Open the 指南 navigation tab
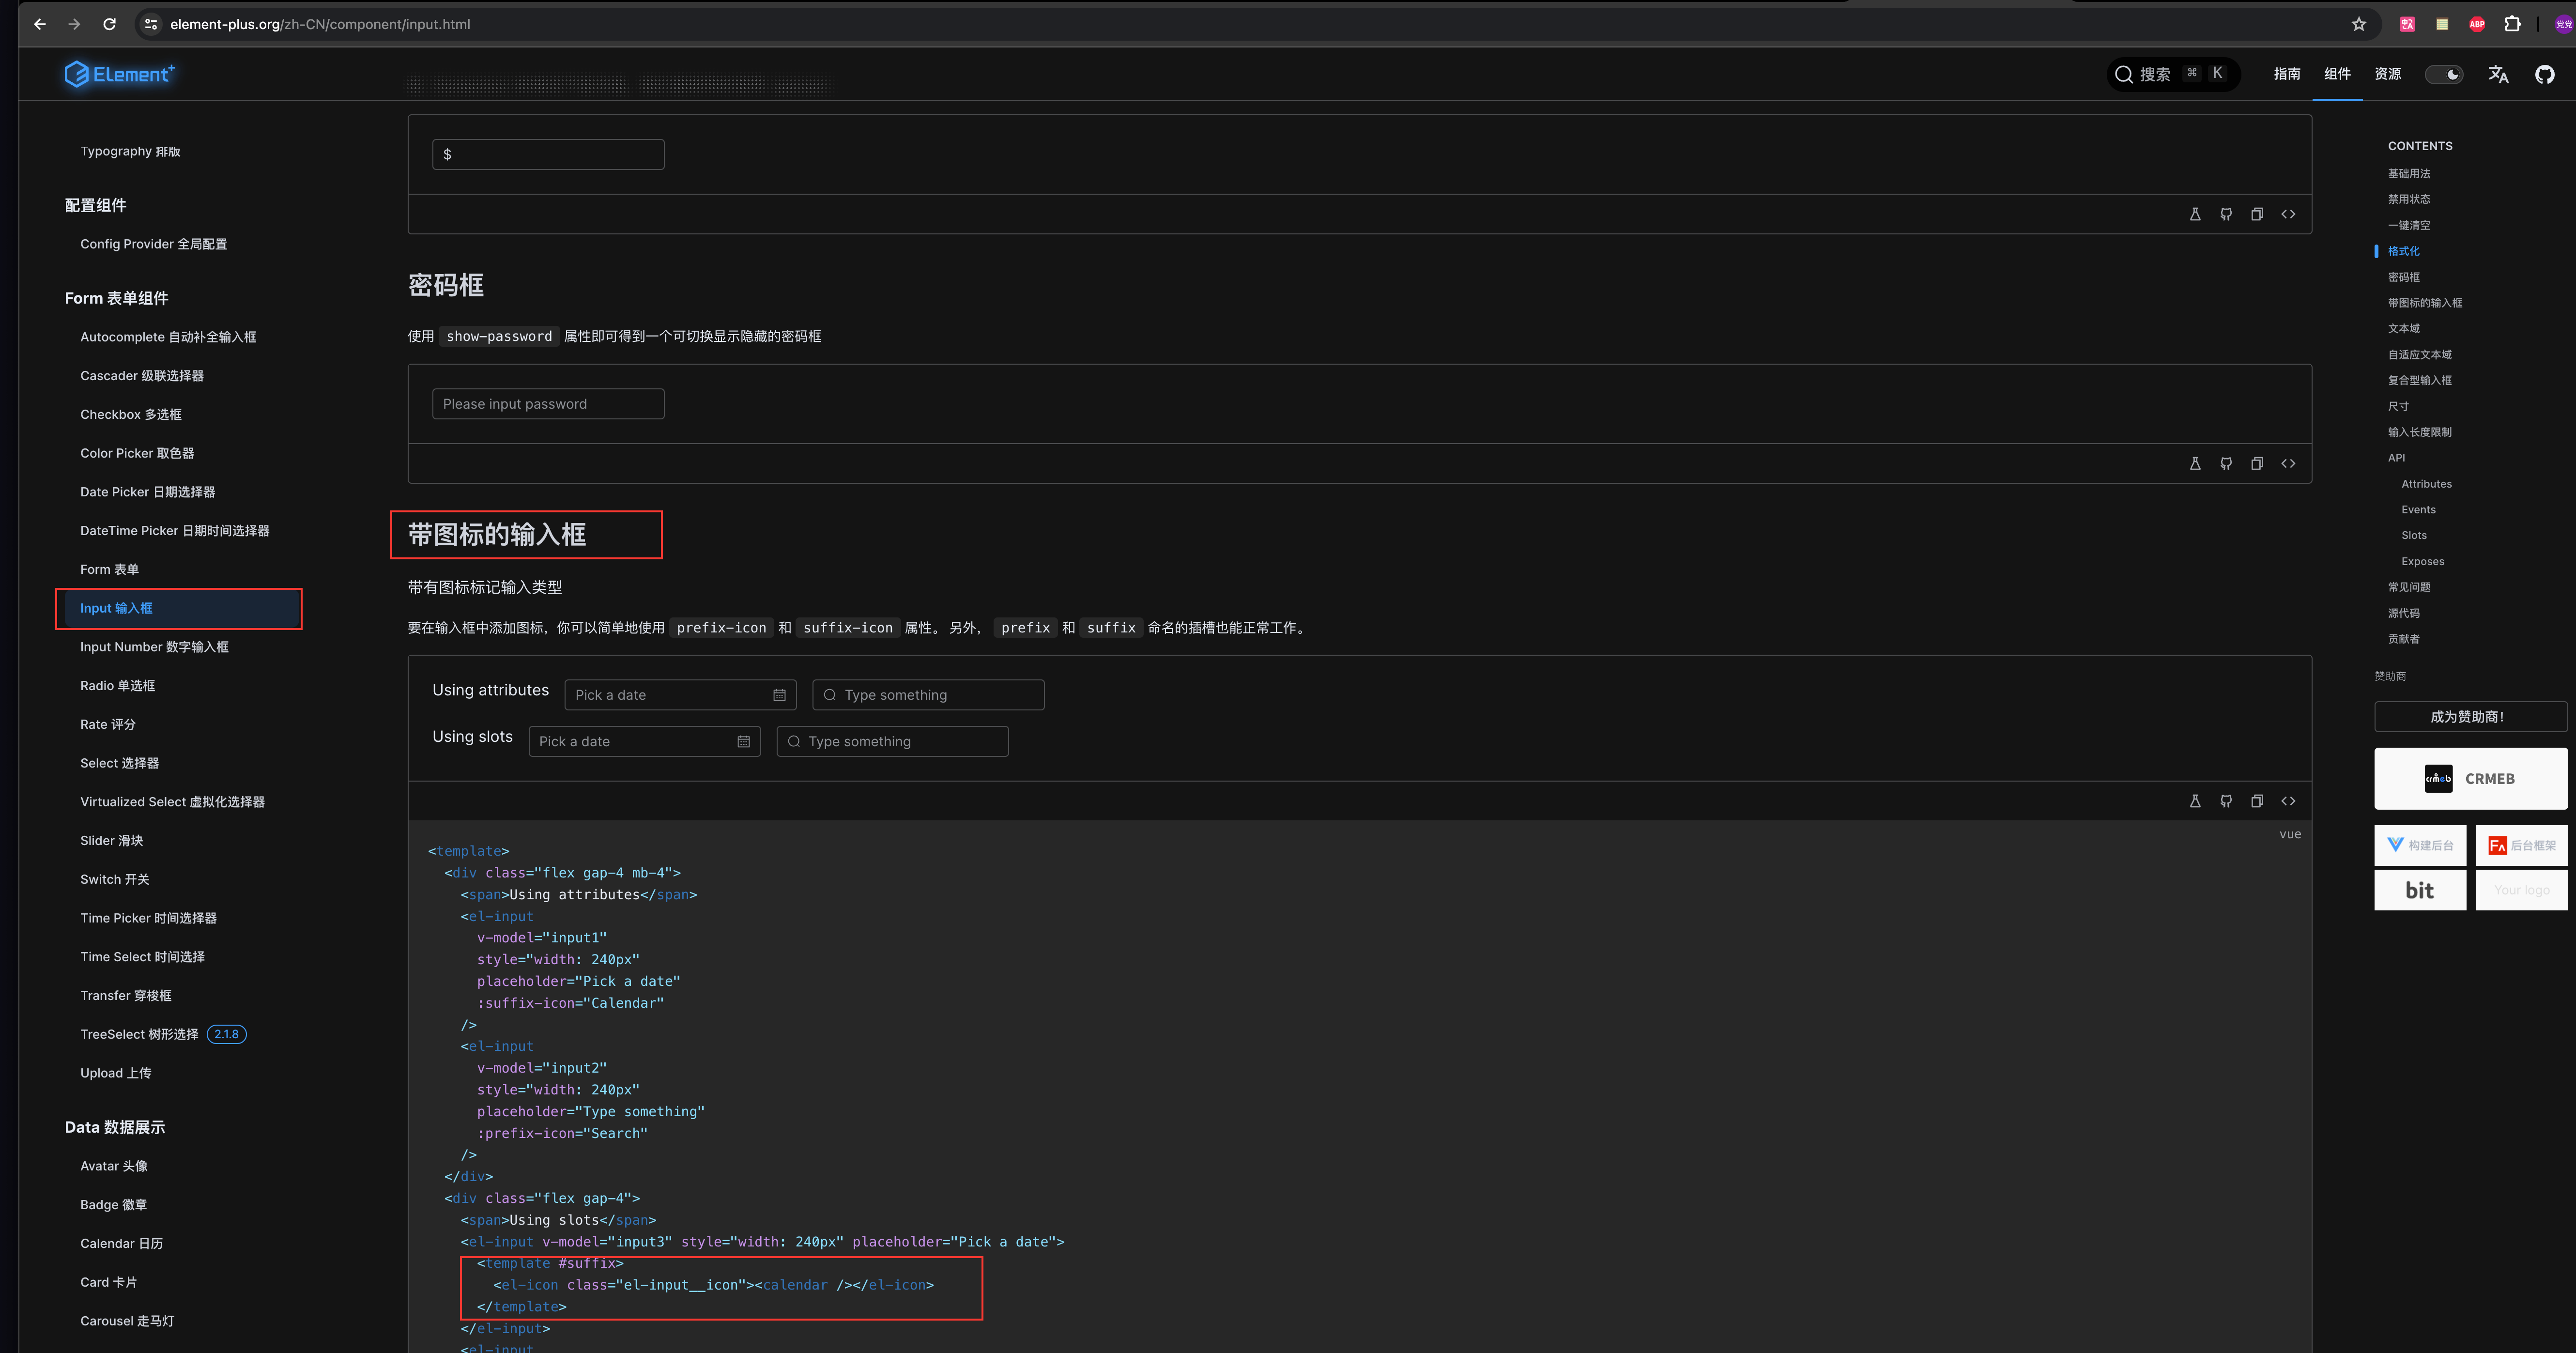 [2286, 74]
